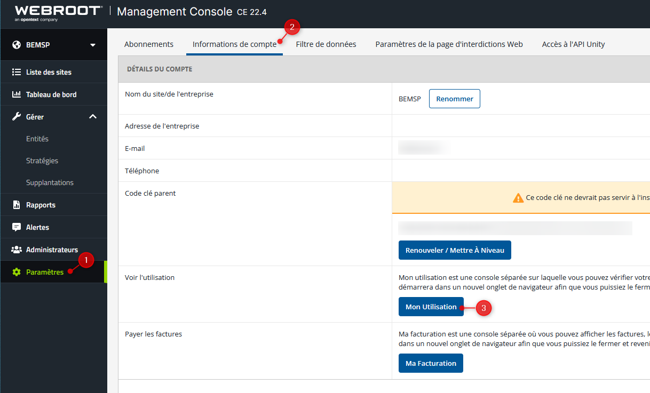The image size is (650, 393).
Task: Open the Filtre de données tab
Action: pyautogui.click(x=326, y=44)
